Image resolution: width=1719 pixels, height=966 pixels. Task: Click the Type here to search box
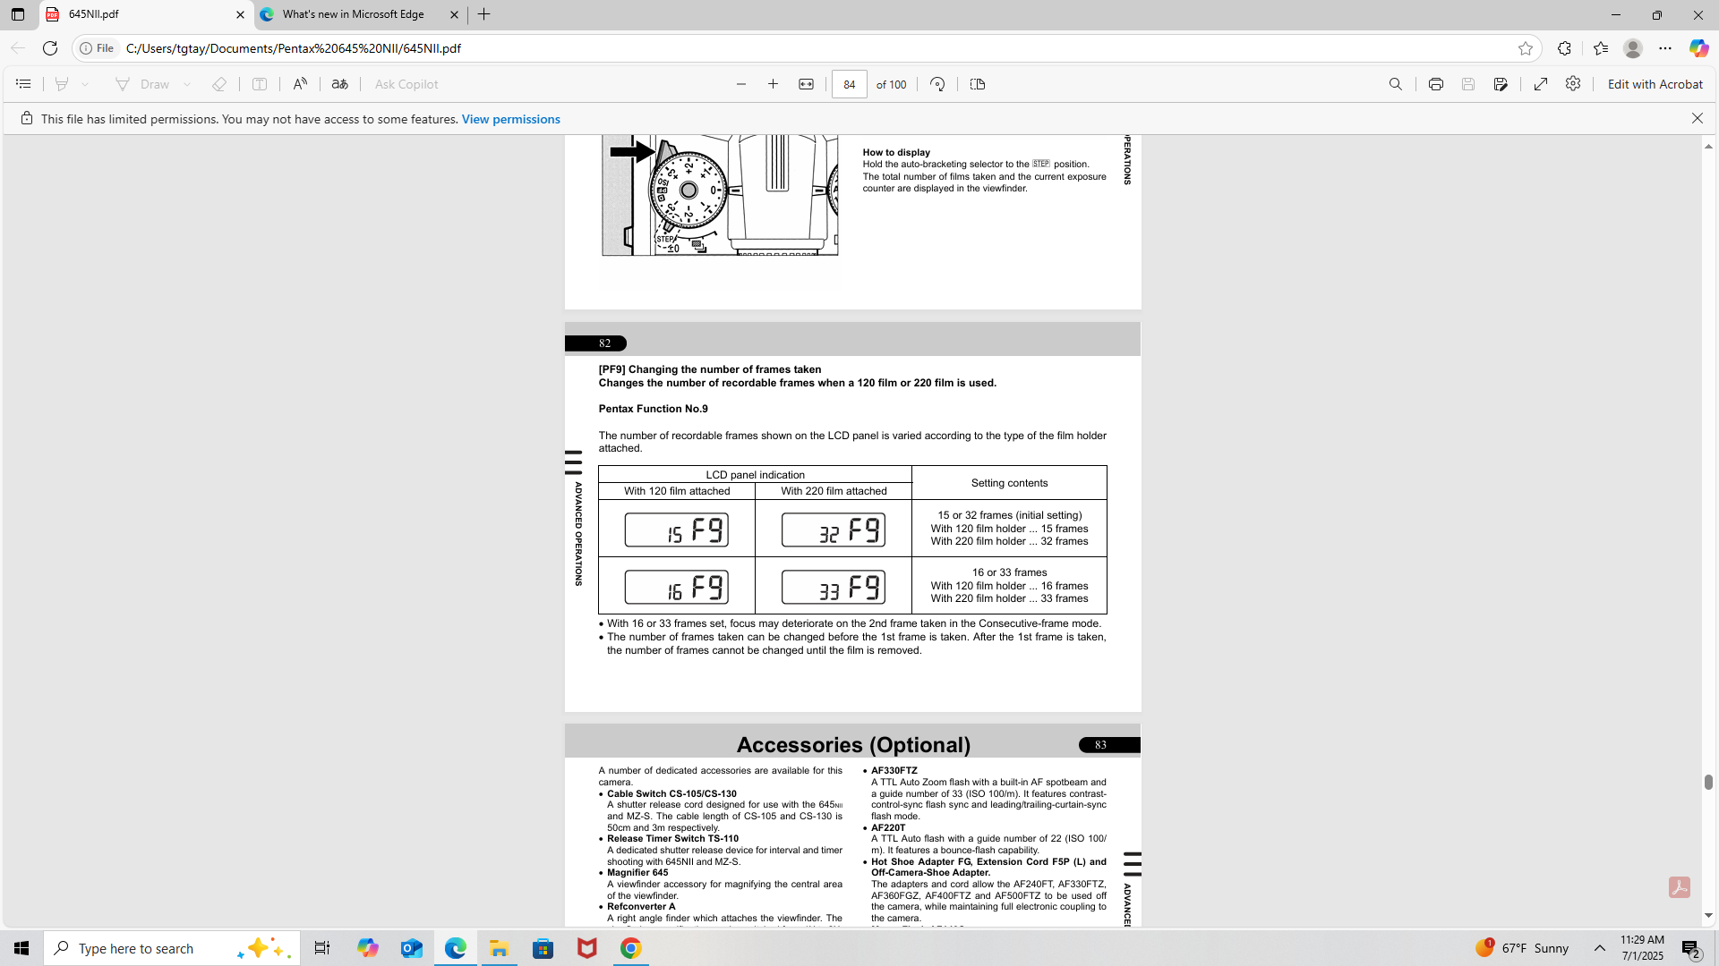click(x=172, y=948)
